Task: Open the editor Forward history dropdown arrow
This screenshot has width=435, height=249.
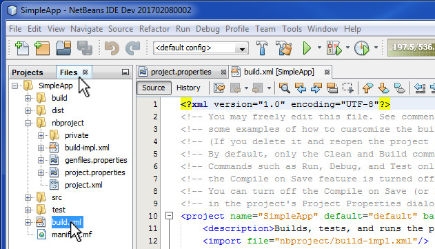Action: [269, 88]
